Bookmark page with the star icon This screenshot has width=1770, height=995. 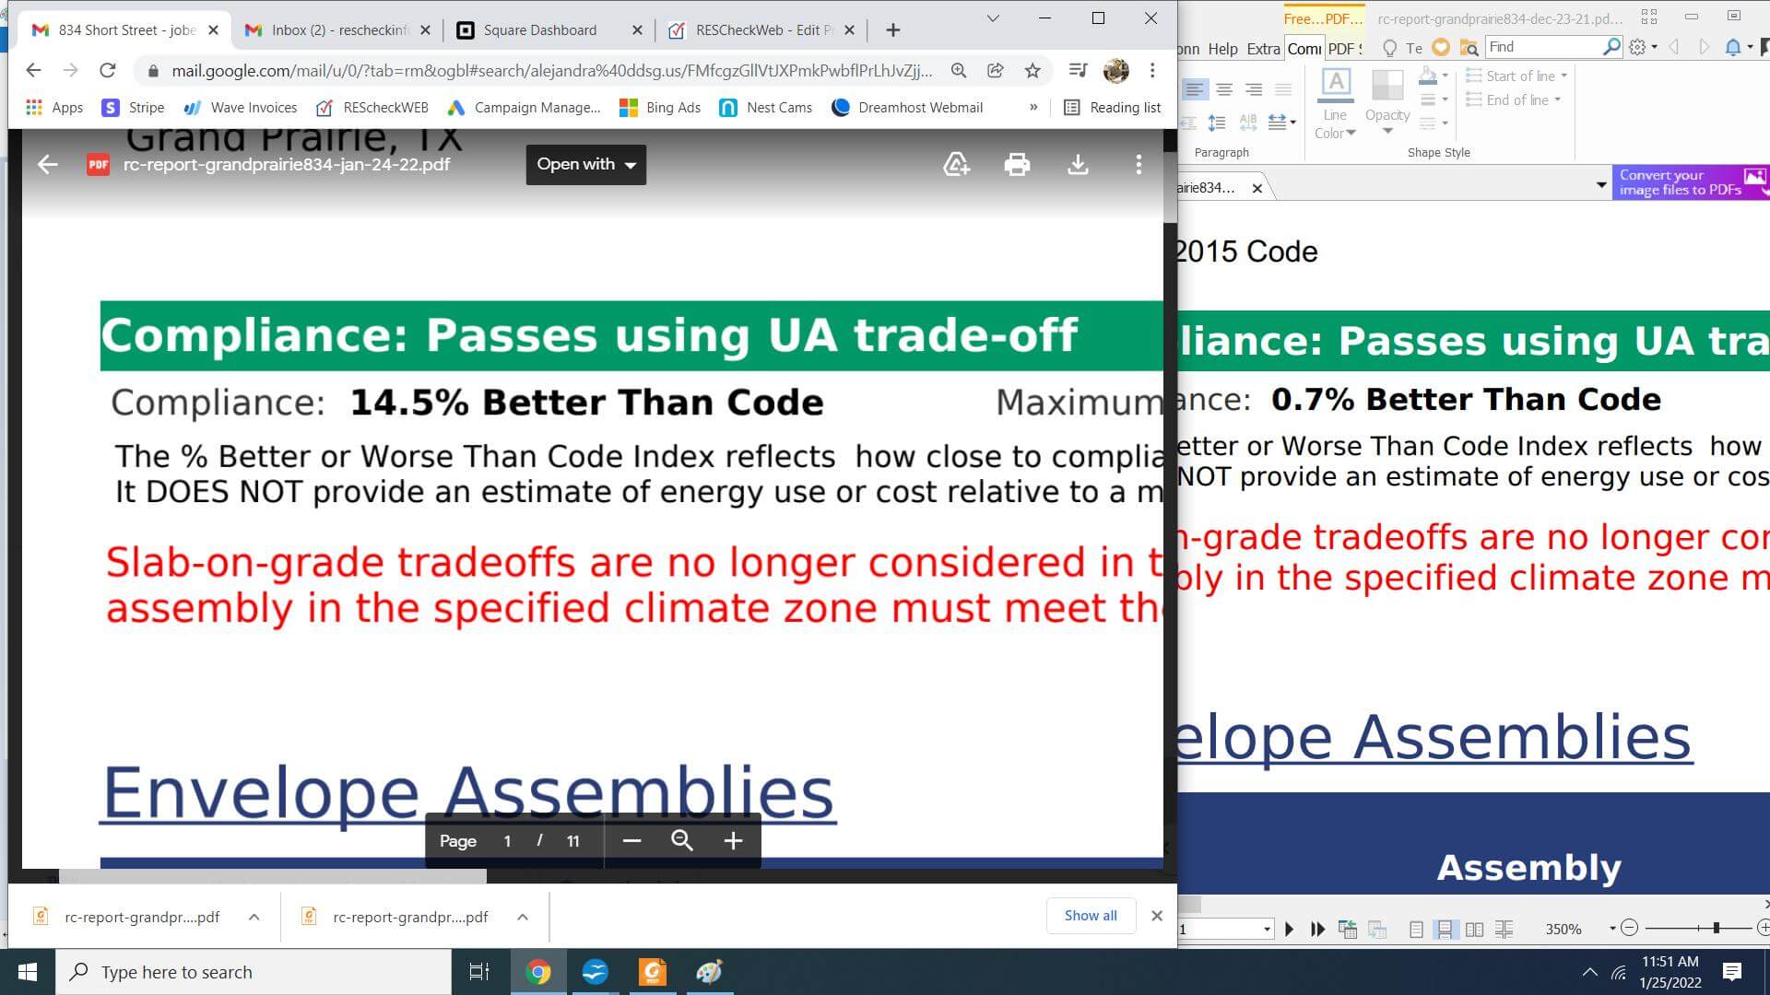[x=1032, y=71]
